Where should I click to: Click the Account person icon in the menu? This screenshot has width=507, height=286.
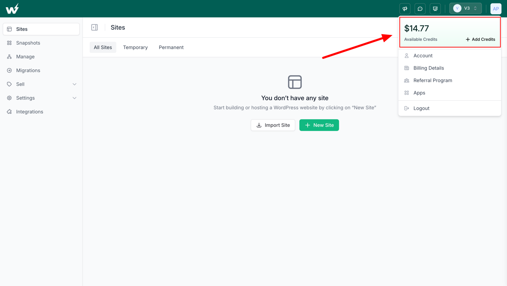point(407,56)
